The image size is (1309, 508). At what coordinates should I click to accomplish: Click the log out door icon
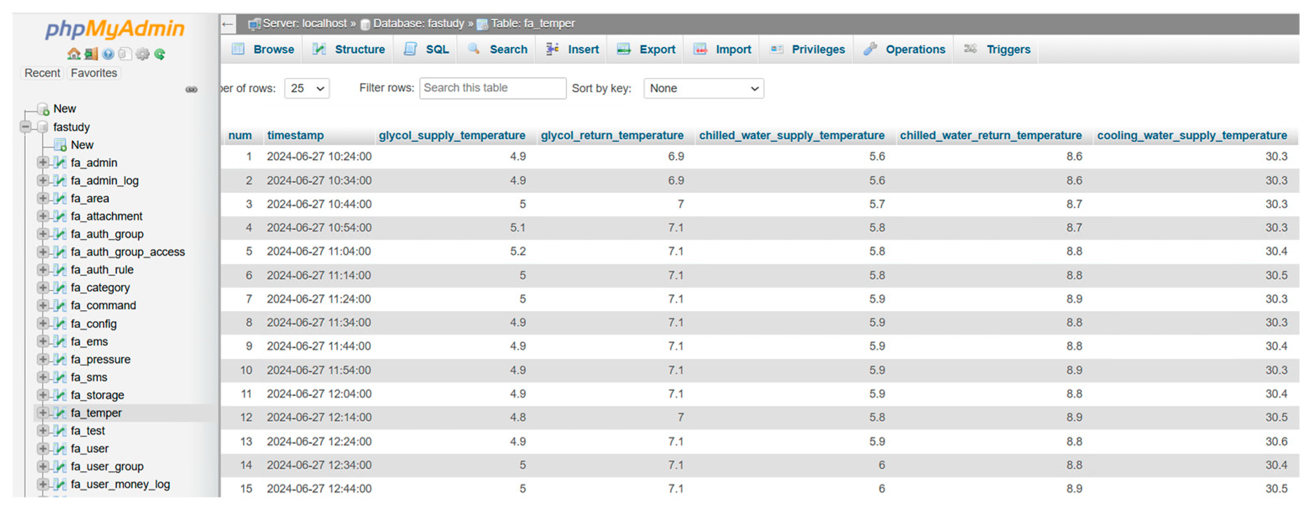point(91,54)
